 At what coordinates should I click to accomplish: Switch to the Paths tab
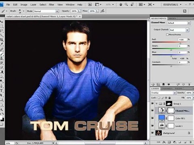point(179,89)
